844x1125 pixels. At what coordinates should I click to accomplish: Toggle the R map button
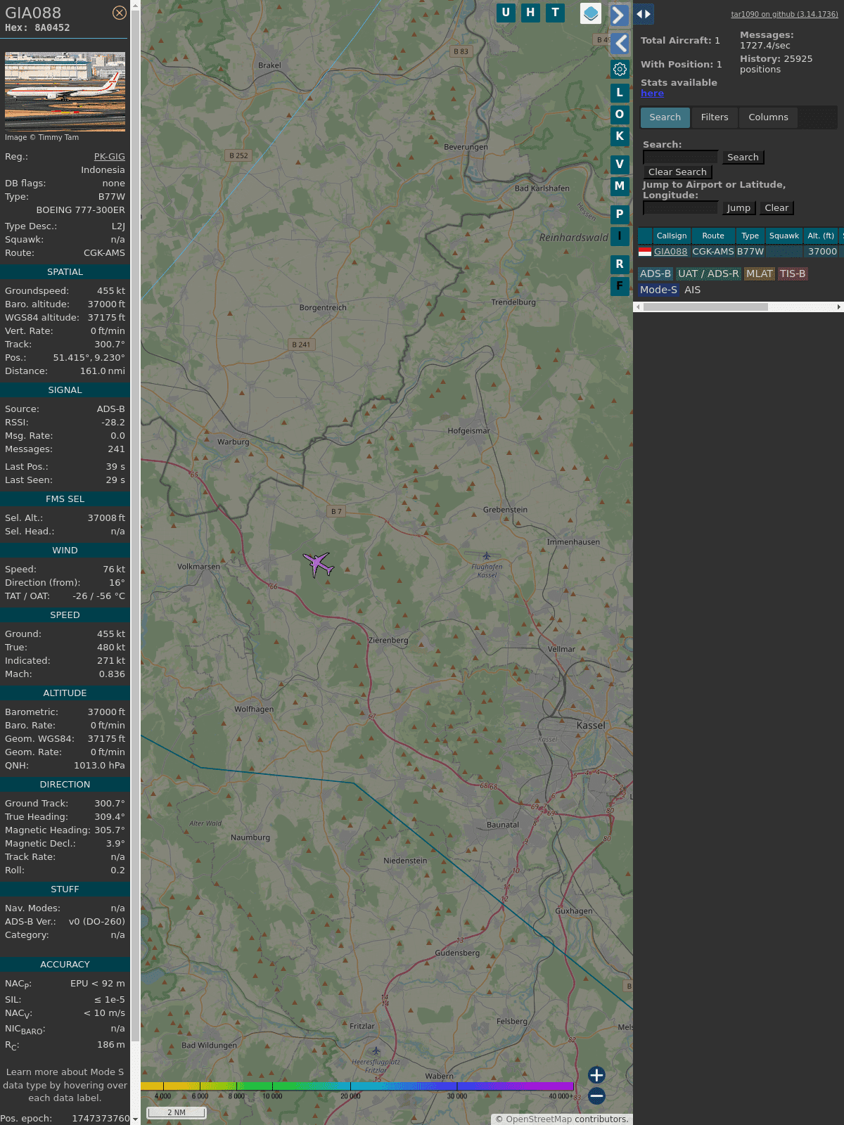point(620,264)
